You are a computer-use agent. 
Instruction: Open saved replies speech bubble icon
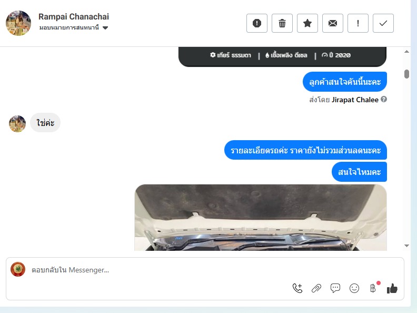pyautogui.click(x=335, y=288)
